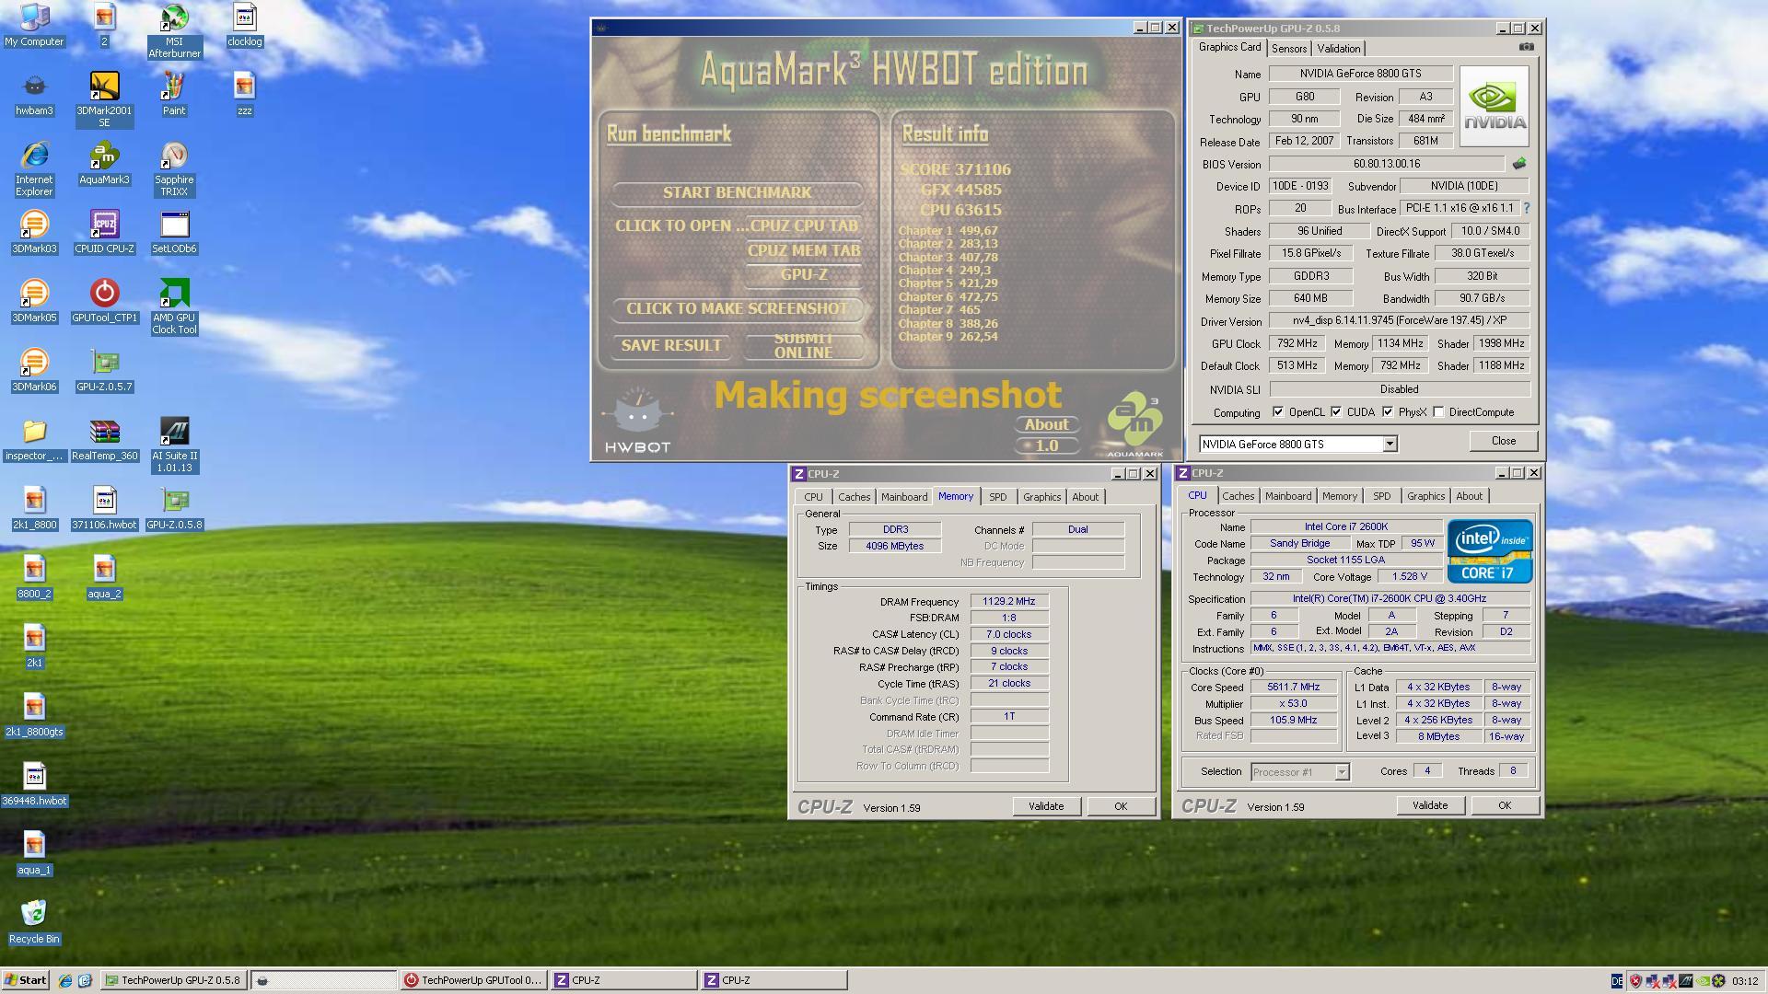Viewport: 1768px width, 994px height.
Task: Toggle the OpenCL checkbox in GPU-Z
Action: click(1278, 411)
